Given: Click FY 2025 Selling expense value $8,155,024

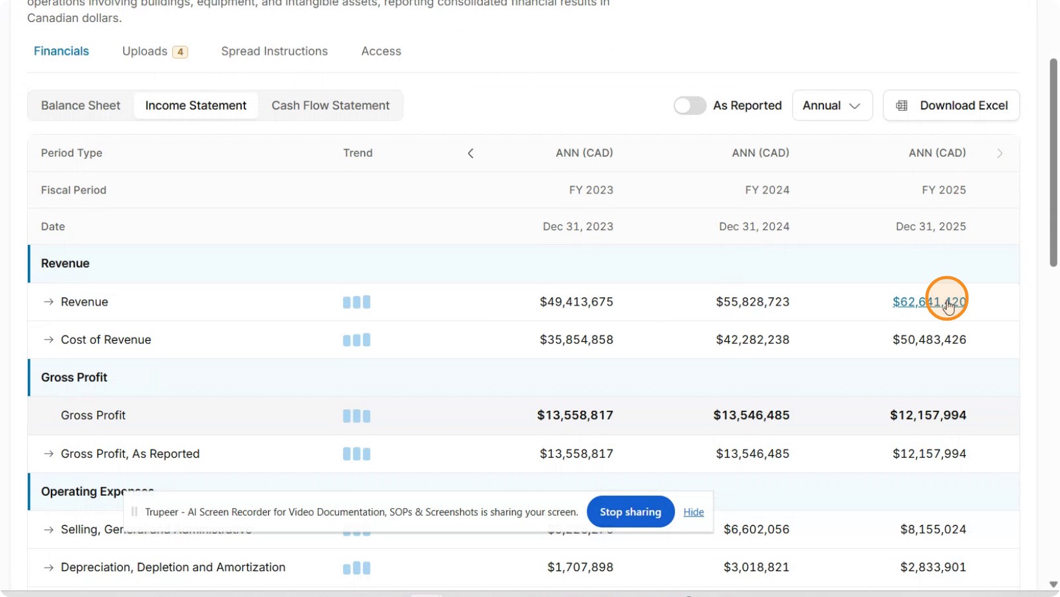Looking at the screenshot, I should 933,529.
